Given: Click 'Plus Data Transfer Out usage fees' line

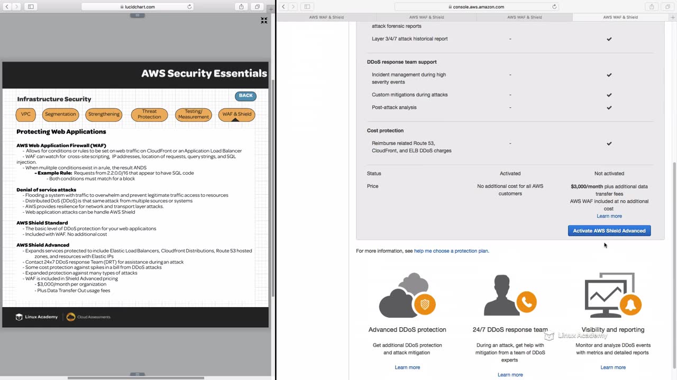Looking at the screenshot, I should point(73,290).
